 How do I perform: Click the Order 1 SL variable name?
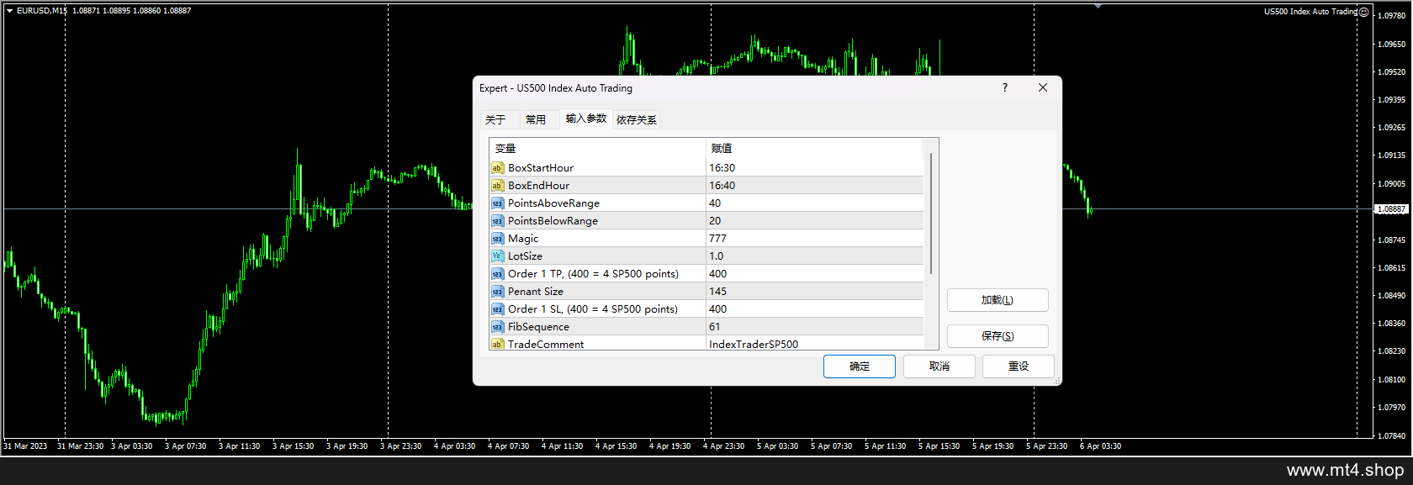pos(593,309)
